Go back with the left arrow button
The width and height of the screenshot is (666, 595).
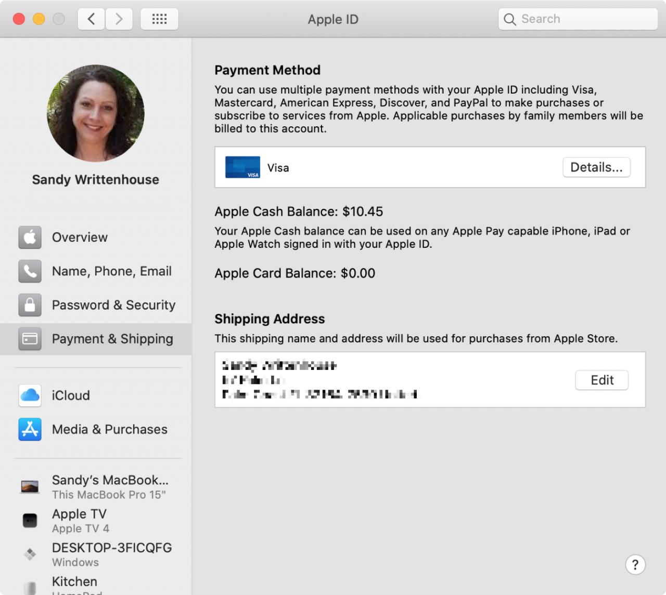pyautogui.click(x=92, y=19)
